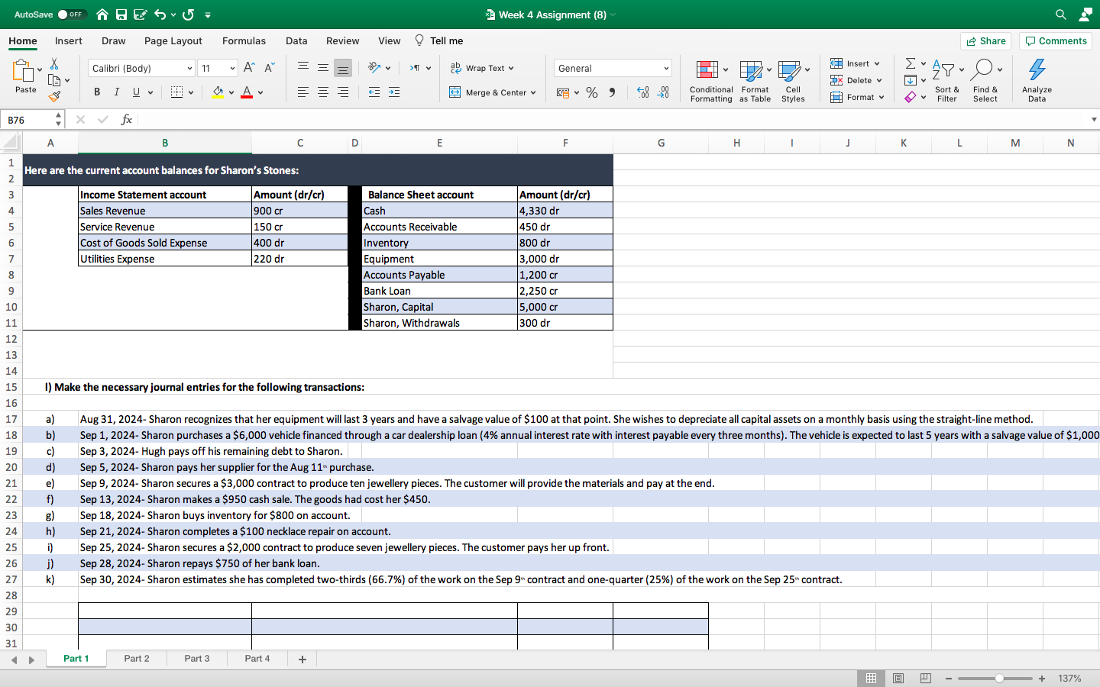1100x687 pixels.
Task: Toggle Center horizontal alignment
Action: [x=323, y=92]
